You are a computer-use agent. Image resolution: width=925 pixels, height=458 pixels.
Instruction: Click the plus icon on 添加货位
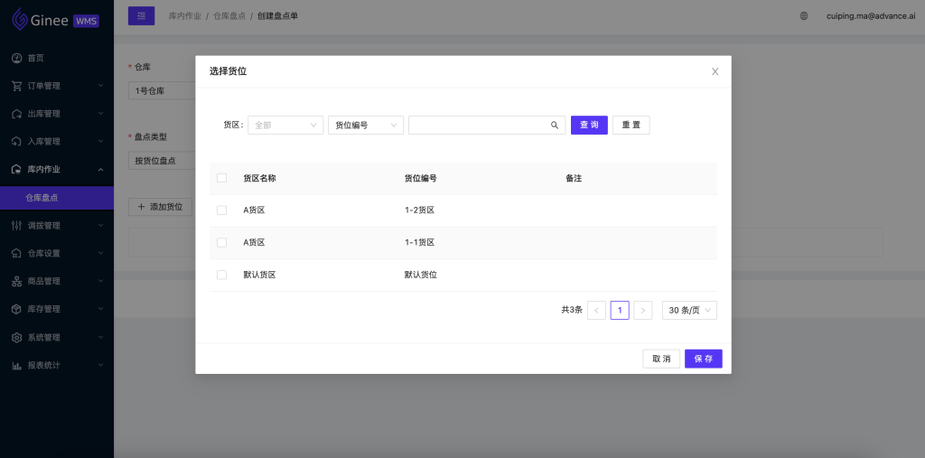[141, 207]
